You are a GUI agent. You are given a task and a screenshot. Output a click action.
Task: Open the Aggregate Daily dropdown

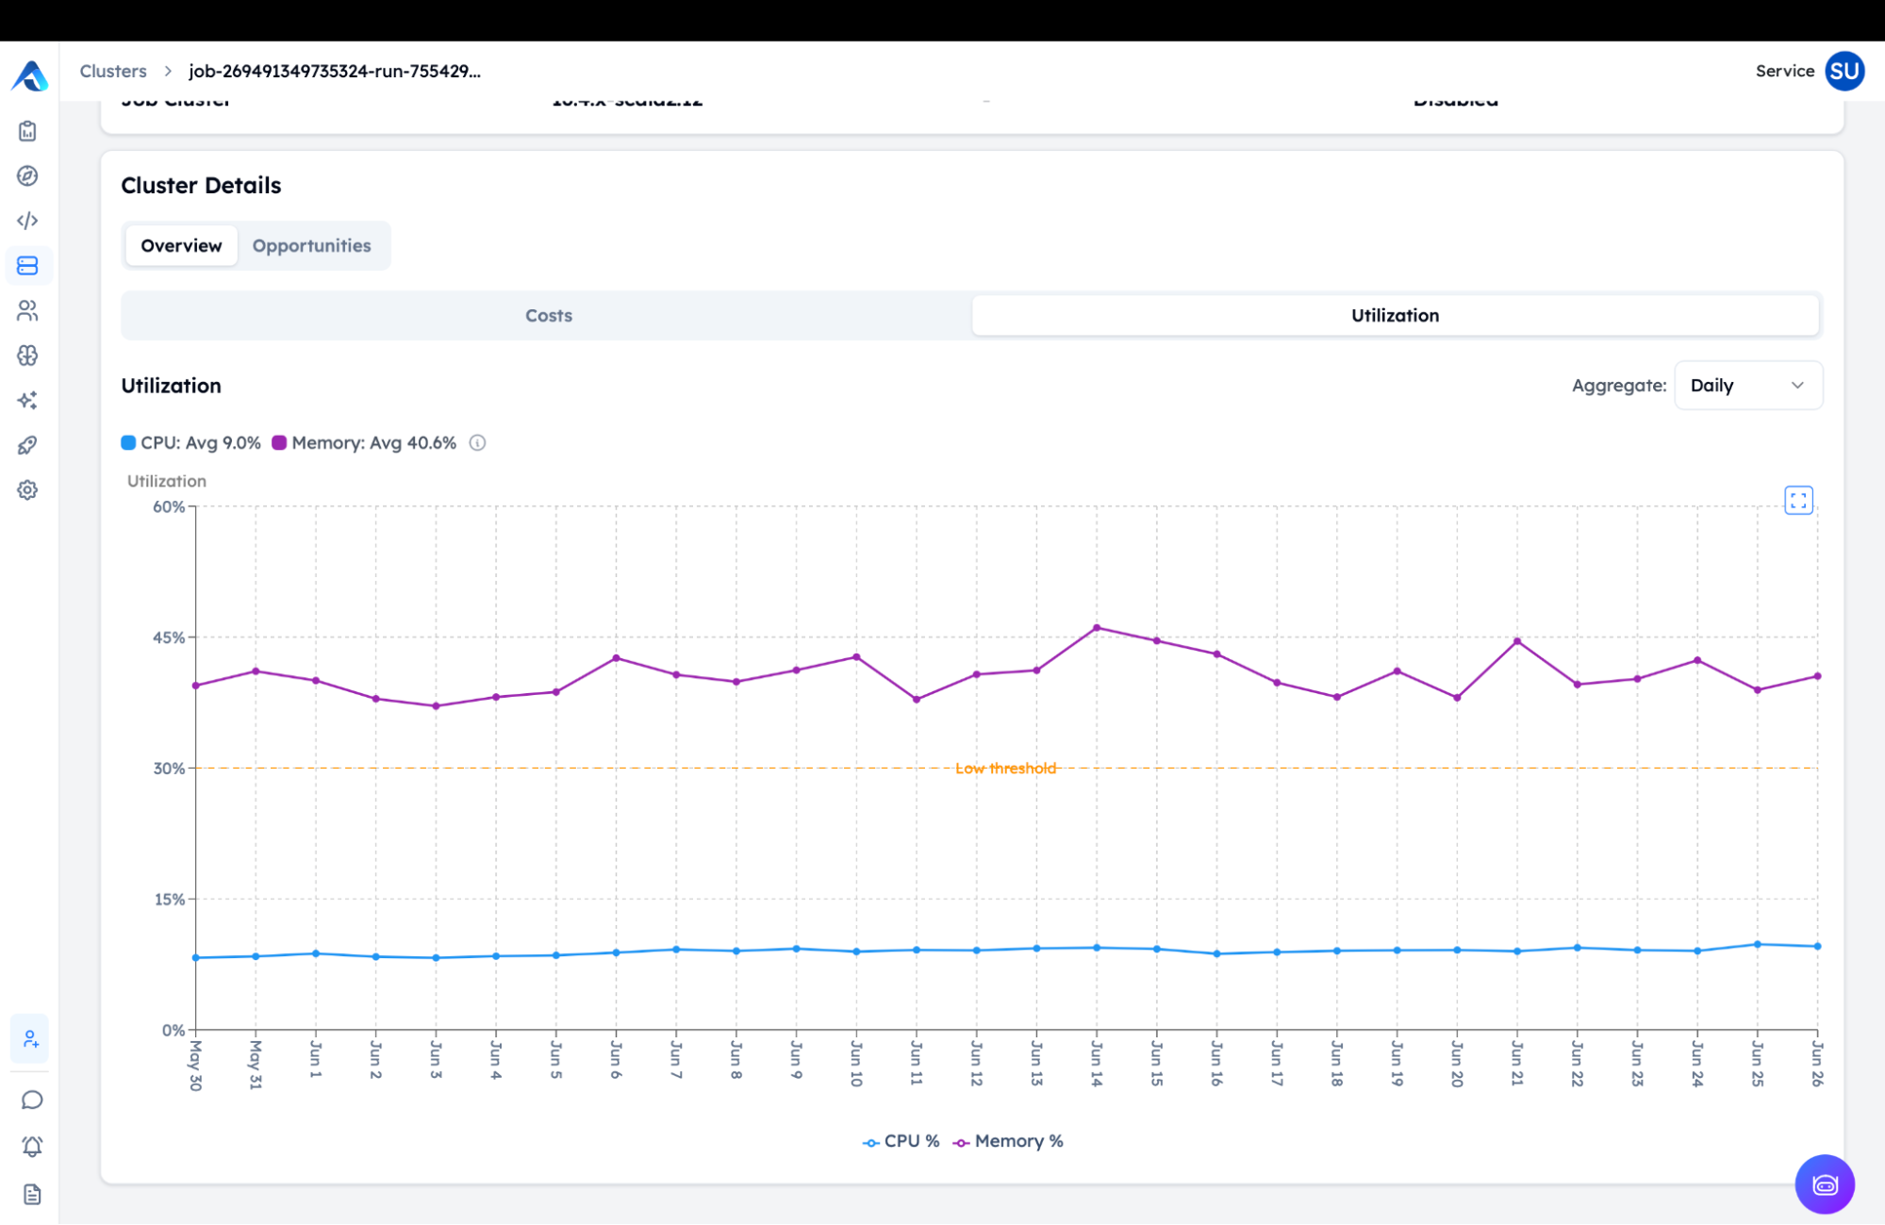tap(1748, 386)
